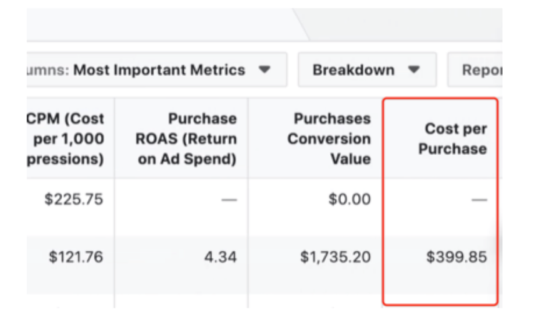Click the Columns dropdown arrow icon
549x329 pixels.
pyautogui.click(x=265, y=70)
